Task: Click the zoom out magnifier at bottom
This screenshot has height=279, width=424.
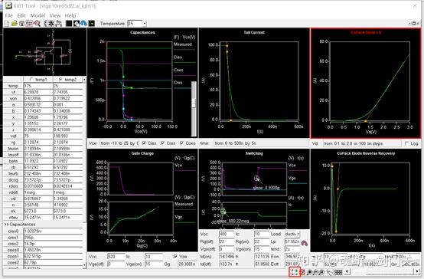Action: [x=315, y=272]
